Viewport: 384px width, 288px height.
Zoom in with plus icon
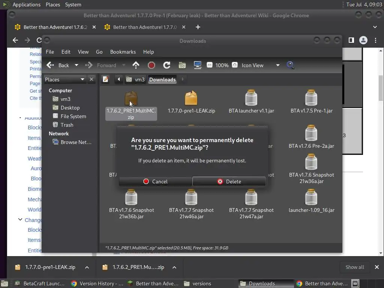point(235,65)
